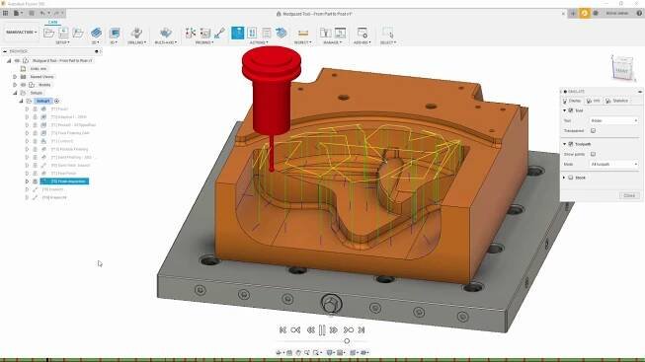Enable the Show points checkbox
The height and width of the screenshot is (362, 645).
tap(593, 154)
